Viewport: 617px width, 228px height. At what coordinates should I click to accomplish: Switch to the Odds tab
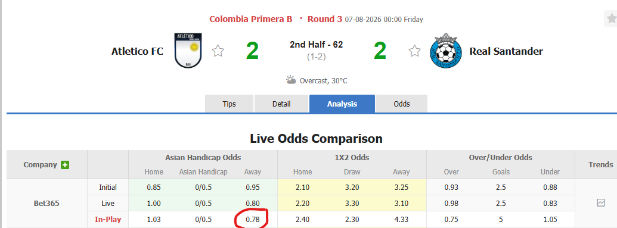tap(402, 104)
